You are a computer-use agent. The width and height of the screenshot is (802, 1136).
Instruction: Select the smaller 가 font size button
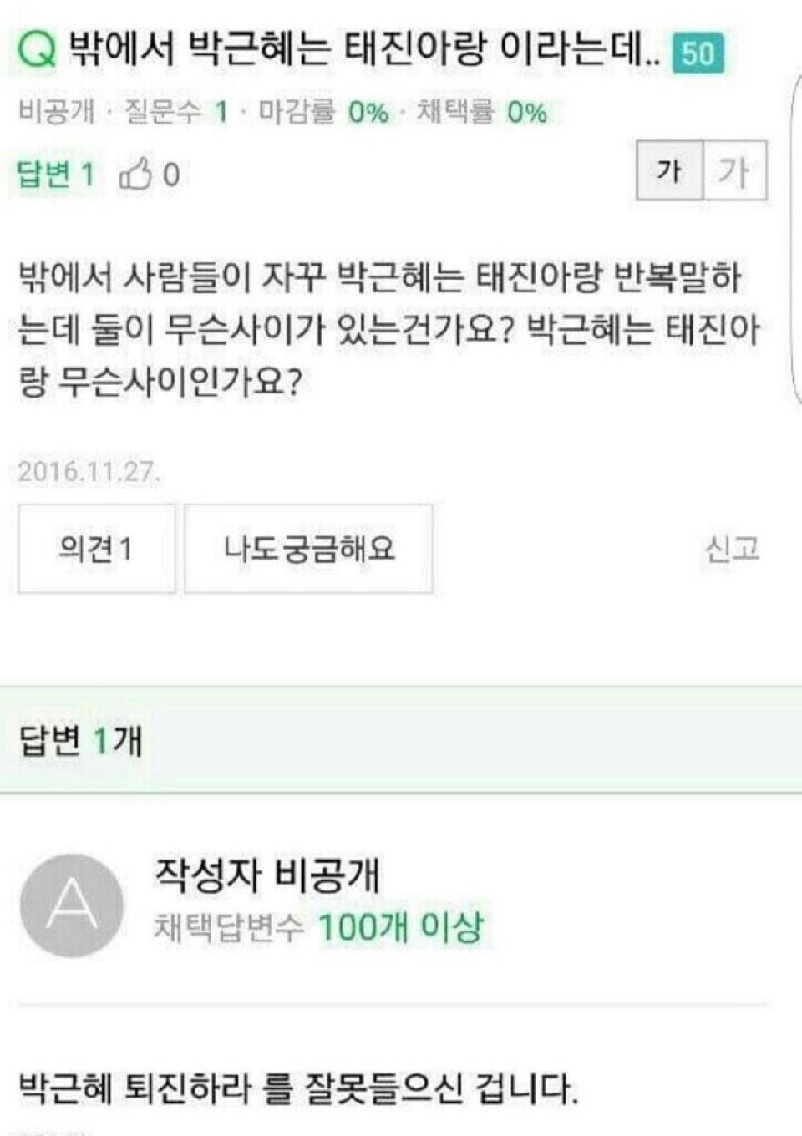pyautogui.click(x=670, y=170)
